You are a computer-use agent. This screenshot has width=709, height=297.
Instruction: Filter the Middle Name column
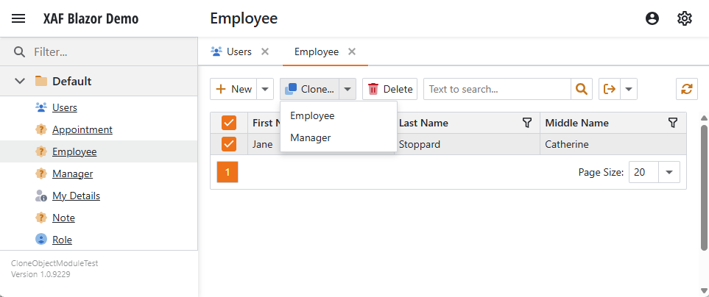click(x=672, y=123)
